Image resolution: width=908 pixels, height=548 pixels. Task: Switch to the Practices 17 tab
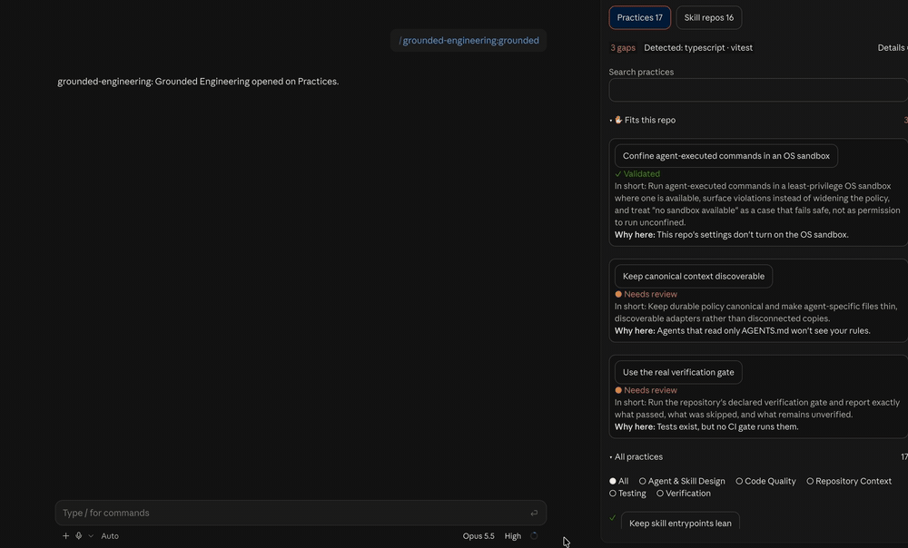pos(640,17)
